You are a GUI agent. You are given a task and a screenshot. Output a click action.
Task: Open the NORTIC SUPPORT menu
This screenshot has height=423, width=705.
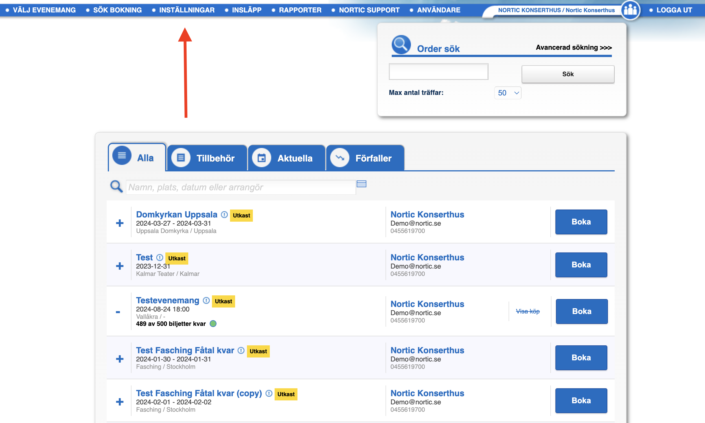[369, 10]
